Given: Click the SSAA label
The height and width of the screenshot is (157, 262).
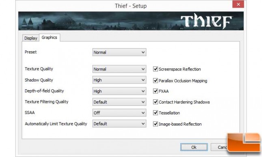Looking at the screenshot, I should [x=30, y=113].
